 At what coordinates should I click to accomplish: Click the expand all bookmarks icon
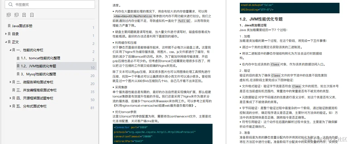click(9, 15)
